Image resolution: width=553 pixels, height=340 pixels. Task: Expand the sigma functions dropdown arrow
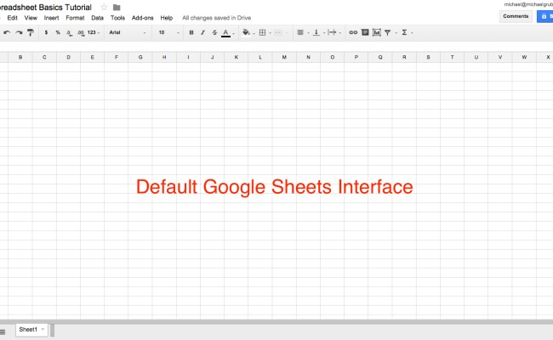412,33
